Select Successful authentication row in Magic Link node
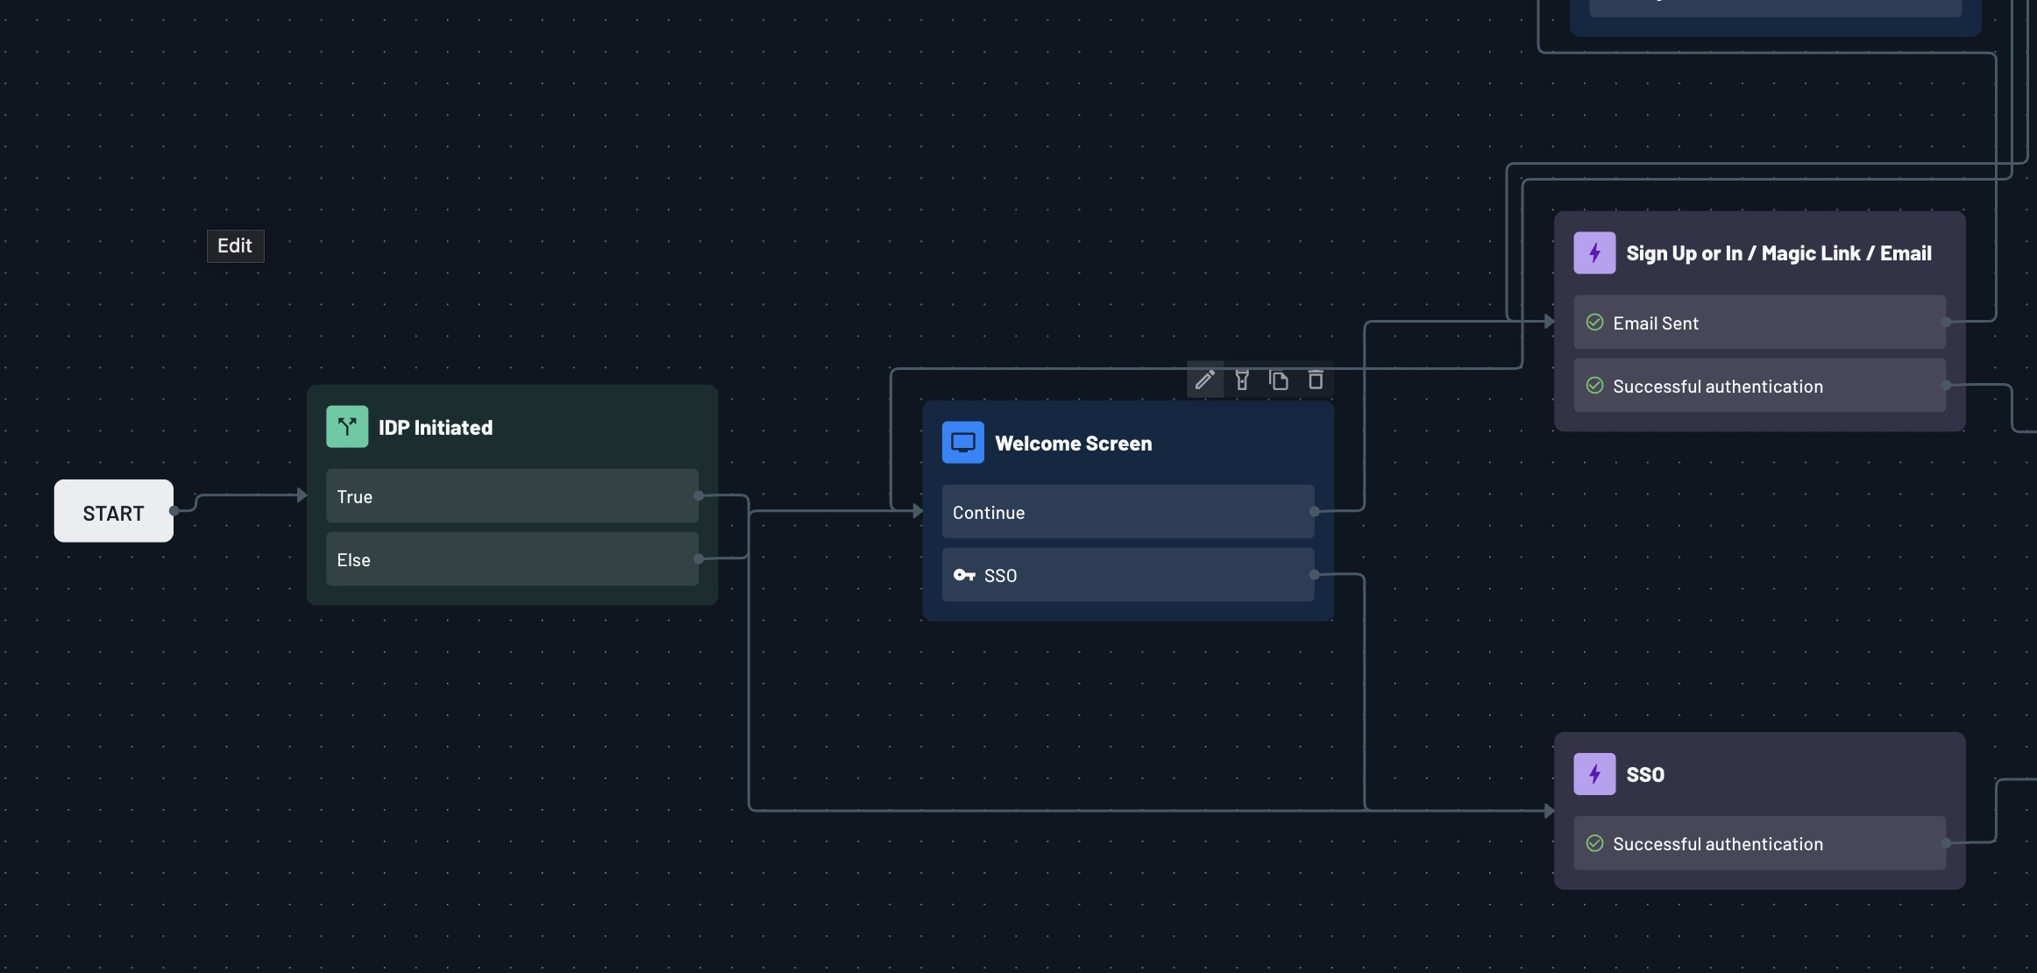Screen dimensions: 2037x973 point(1759,386)
